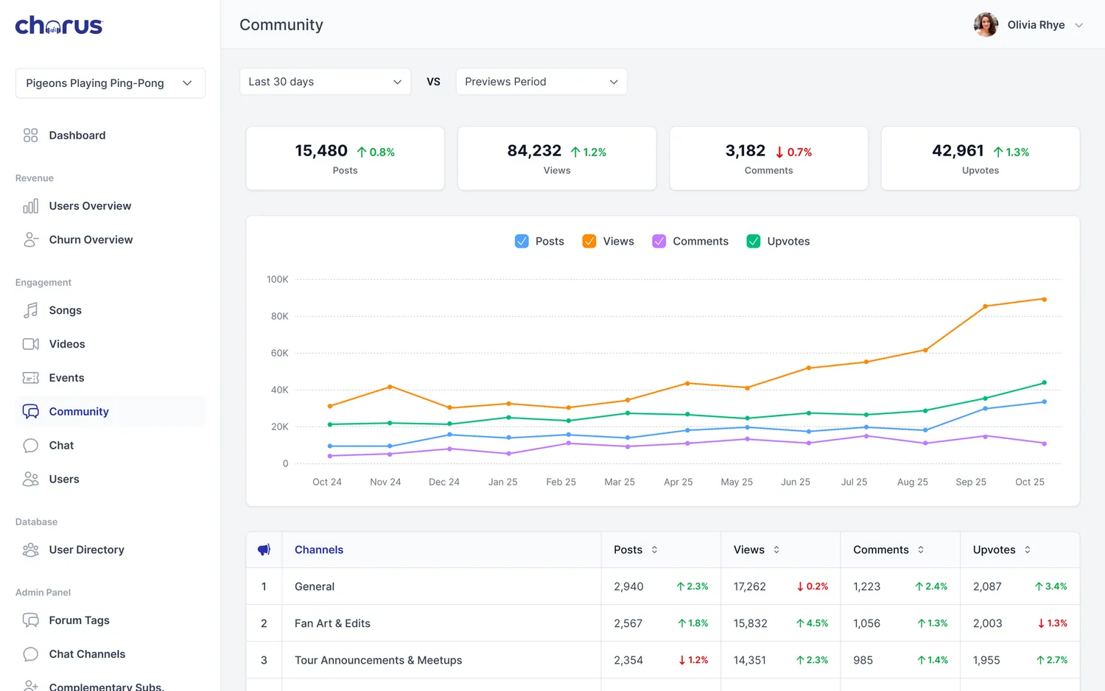Toggle the Upvotes series checkbox
1105x691 pixels.
tap(754, 242)
